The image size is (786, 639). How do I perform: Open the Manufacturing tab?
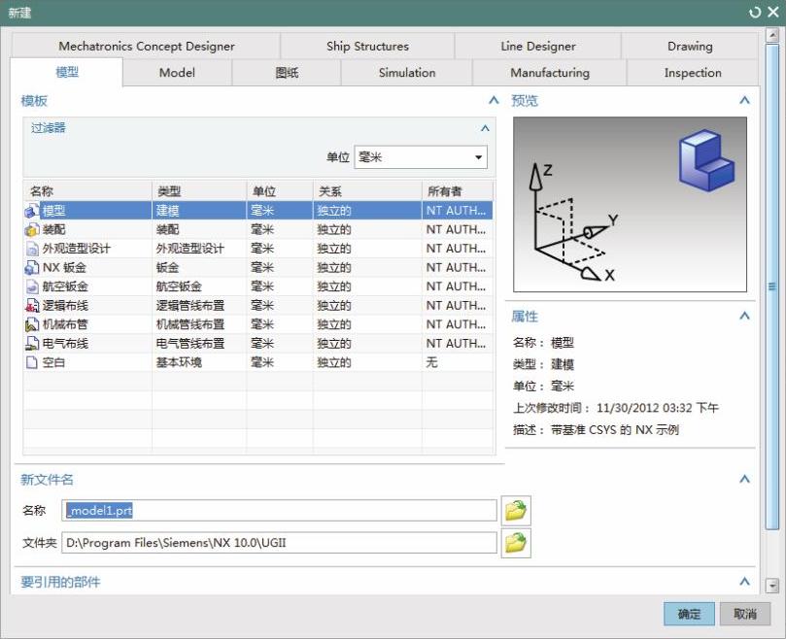(x=549, y=73)
